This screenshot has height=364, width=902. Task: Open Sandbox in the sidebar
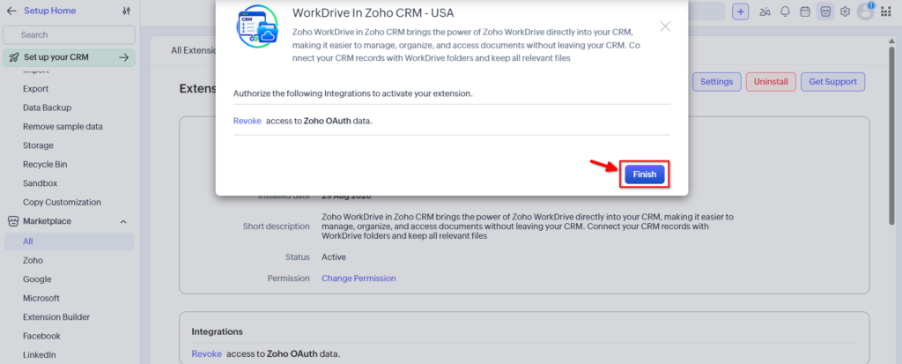point(41,183)
